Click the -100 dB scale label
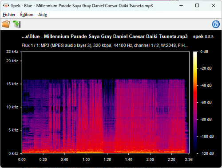 [x=207, y=136]
